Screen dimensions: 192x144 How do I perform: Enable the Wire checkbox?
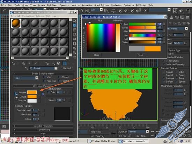pyautogui.click(x=45, y=77)
